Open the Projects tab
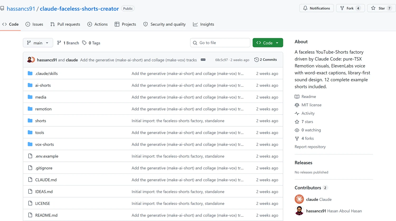Screen dimensions: 396x221 125,24
